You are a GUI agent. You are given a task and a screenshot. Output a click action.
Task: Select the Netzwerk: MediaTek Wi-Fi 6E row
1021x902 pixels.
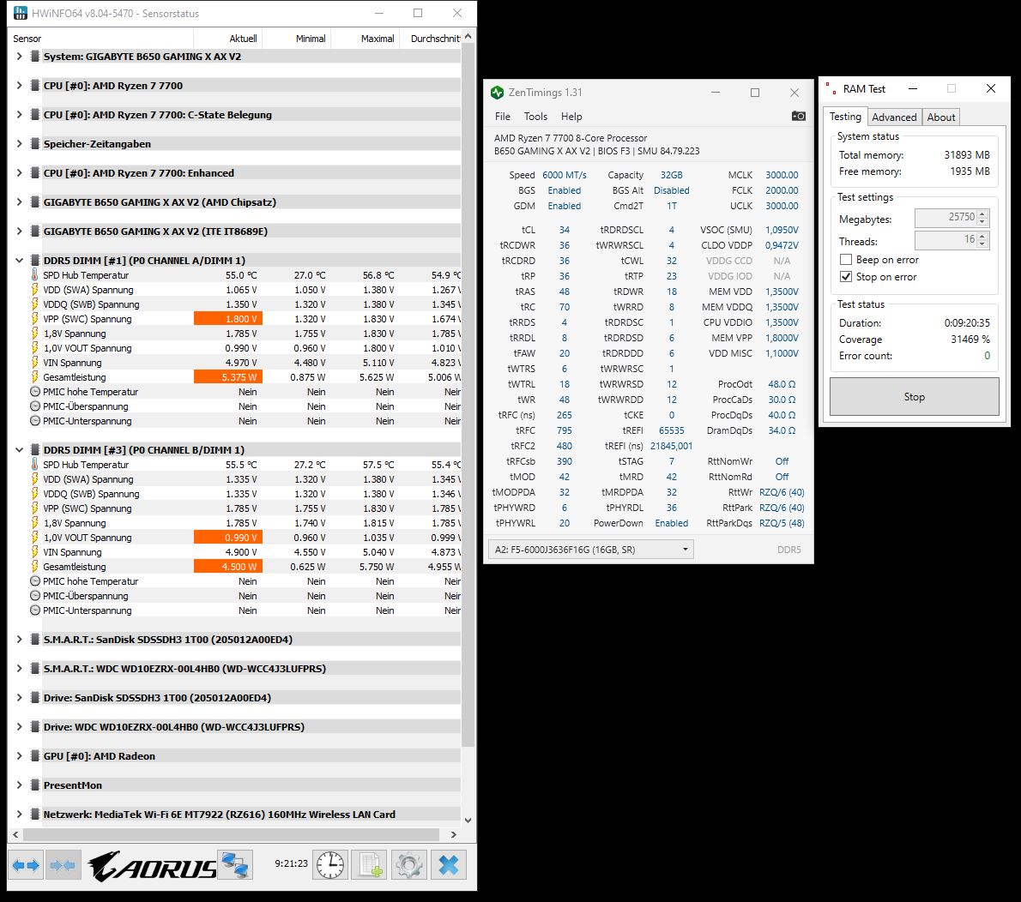pos(251,815)
